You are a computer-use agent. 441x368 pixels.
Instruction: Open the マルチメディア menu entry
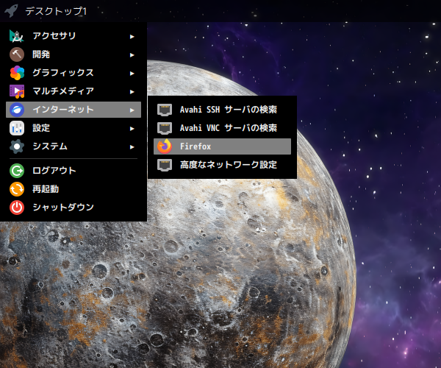pos(73,91)
